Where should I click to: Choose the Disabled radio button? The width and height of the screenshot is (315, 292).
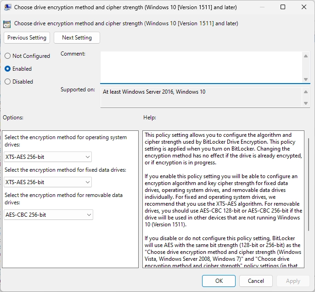(8, 82)
